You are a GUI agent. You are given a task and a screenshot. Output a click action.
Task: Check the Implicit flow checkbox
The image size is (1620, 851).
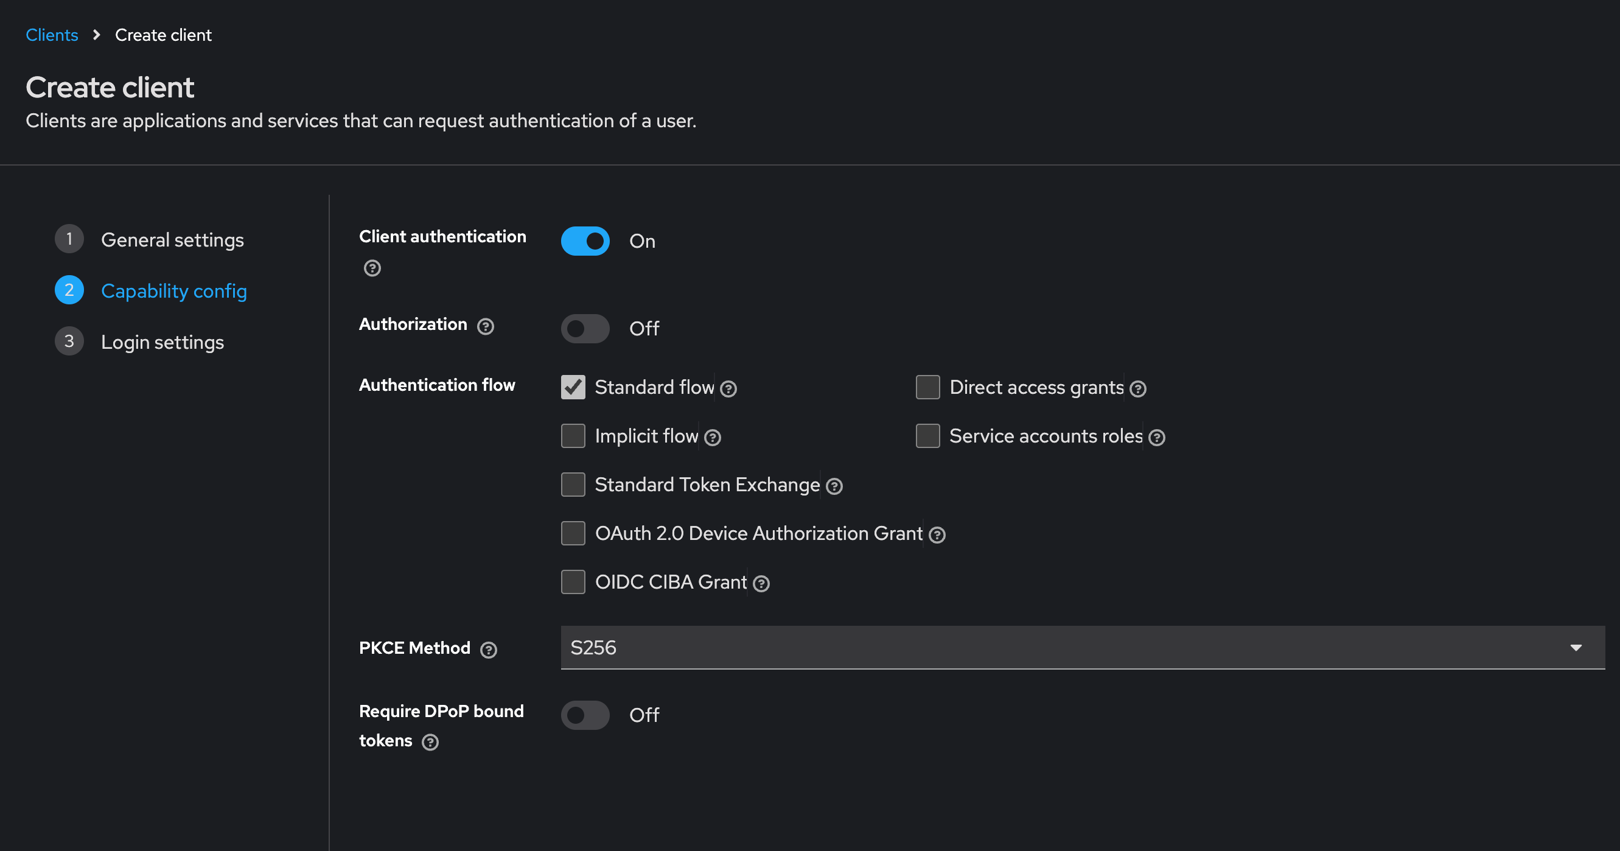click(572, 435)
